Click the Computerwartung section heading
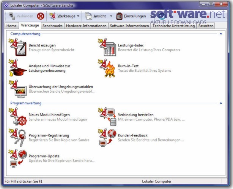 pos(25,34)
